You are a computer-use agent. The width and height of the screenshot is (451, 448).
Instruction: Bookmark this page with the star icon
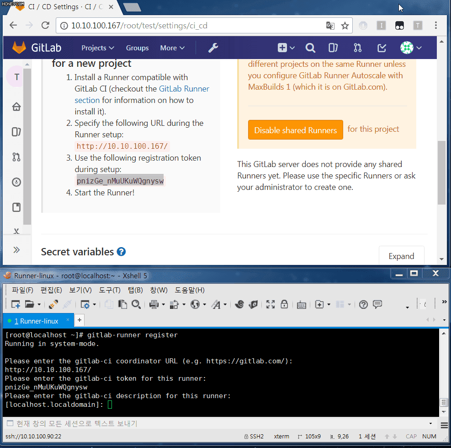pyautogui.click(x=345, y=26)
